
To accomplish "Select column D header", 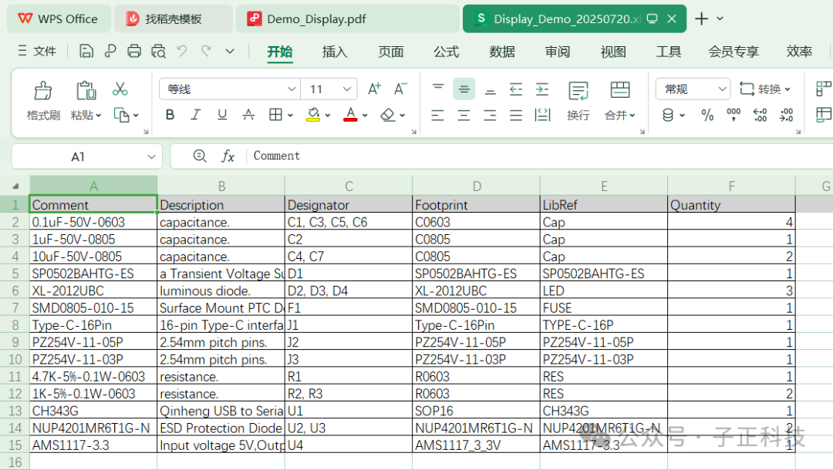I will click(477, 186).
